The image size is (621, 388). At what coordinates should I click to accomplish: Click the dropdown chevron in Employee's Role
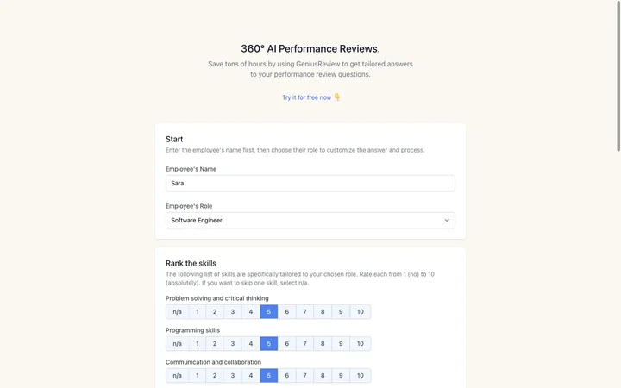[x=447, y=220]
